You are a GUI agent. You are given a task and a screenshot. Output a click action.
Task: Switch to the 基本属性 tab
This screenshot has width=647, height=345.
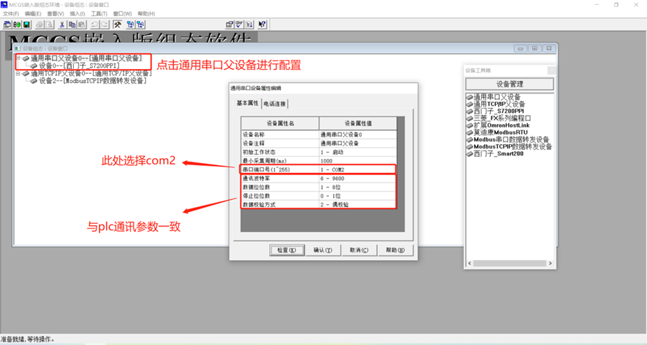click(x=248, y=103)
